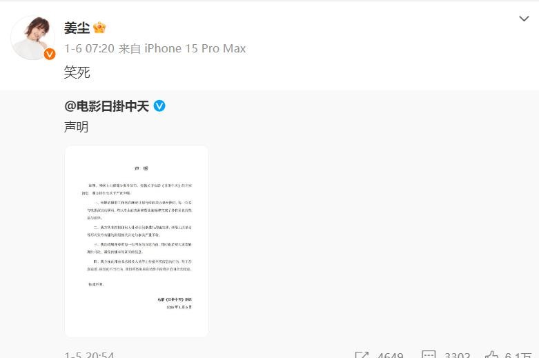
Task: Click the post text 笑死
Action: (x=77, y=72)
